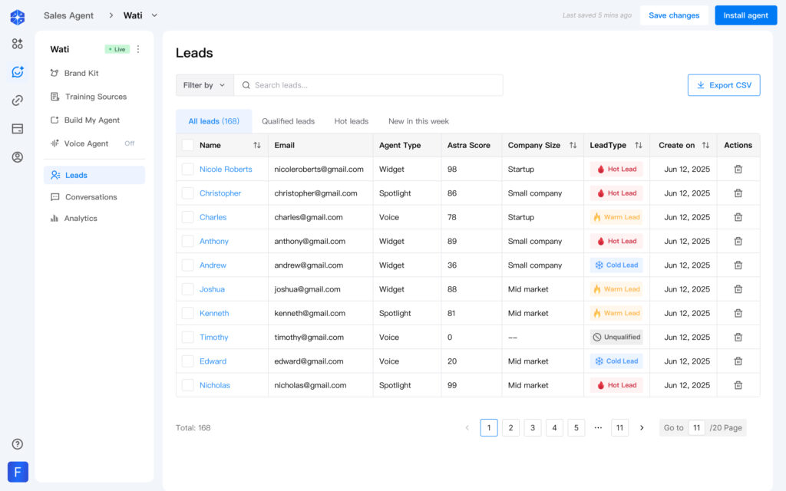786x491 pixels.
Task: Sort leads by Name column arrows
Action: click(x=256, y=145)
